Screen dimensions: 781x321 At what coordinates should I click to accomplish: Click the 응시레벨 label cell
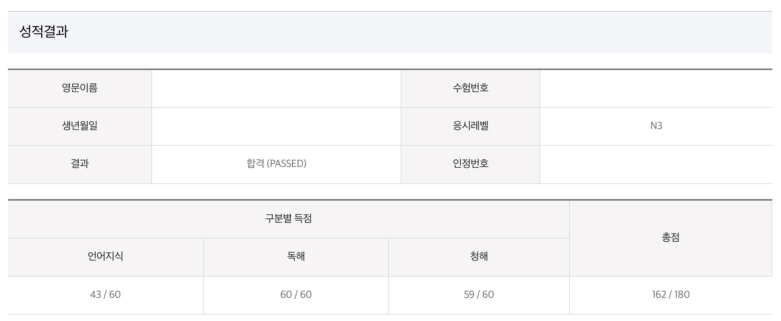[470, 126]
